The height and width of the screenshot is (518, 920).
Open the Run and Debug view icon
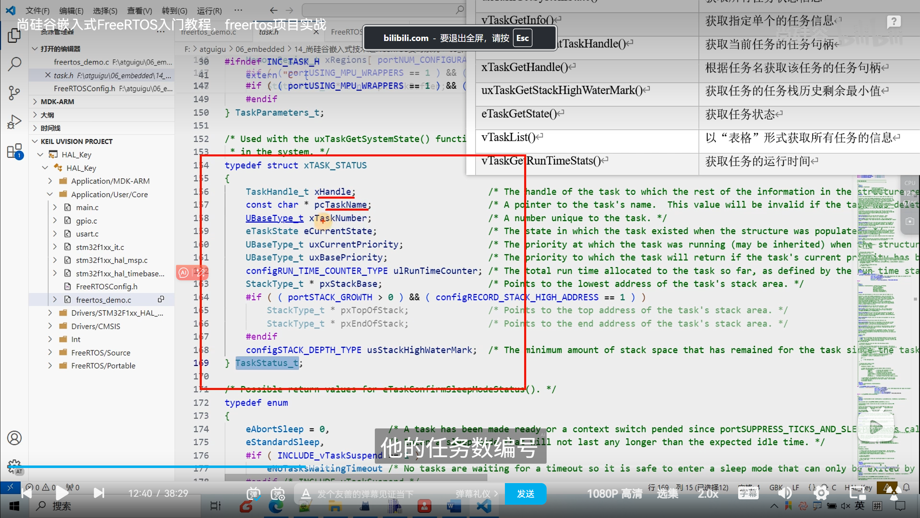pyautogui.click(x=14, y=122)
